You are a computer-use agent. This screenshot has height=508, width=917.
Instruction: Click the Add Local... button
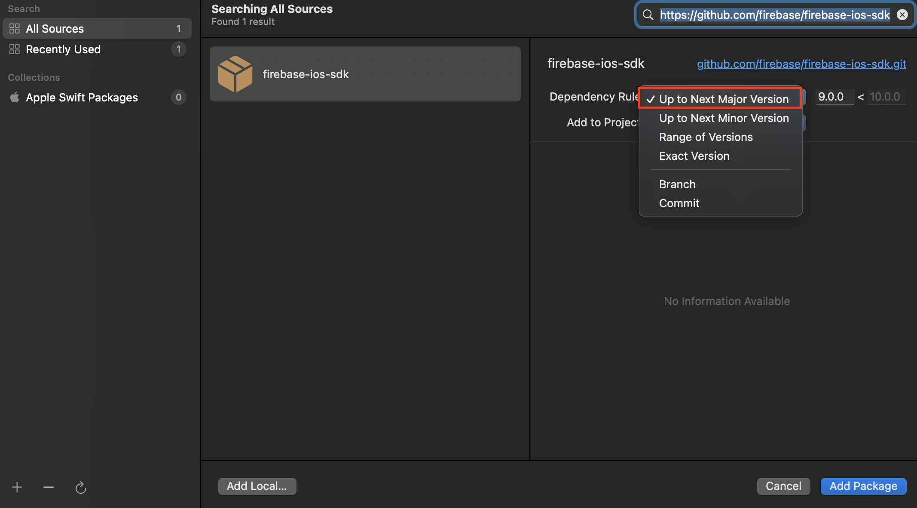(257, 486)
